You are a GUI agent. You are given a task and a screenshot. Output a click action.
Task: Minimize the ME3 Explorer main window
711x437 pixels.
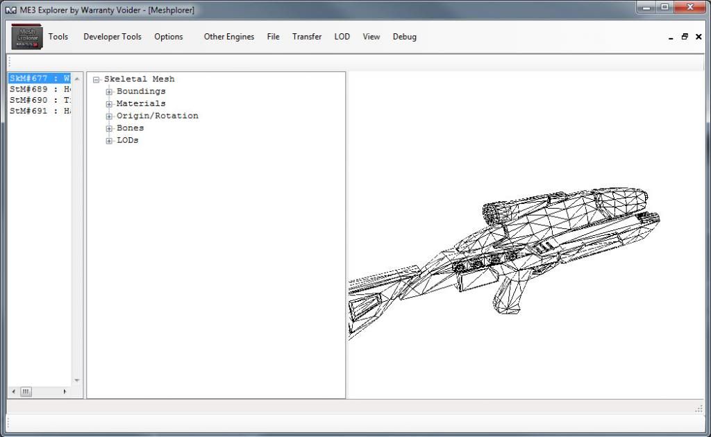click(646, 7)
